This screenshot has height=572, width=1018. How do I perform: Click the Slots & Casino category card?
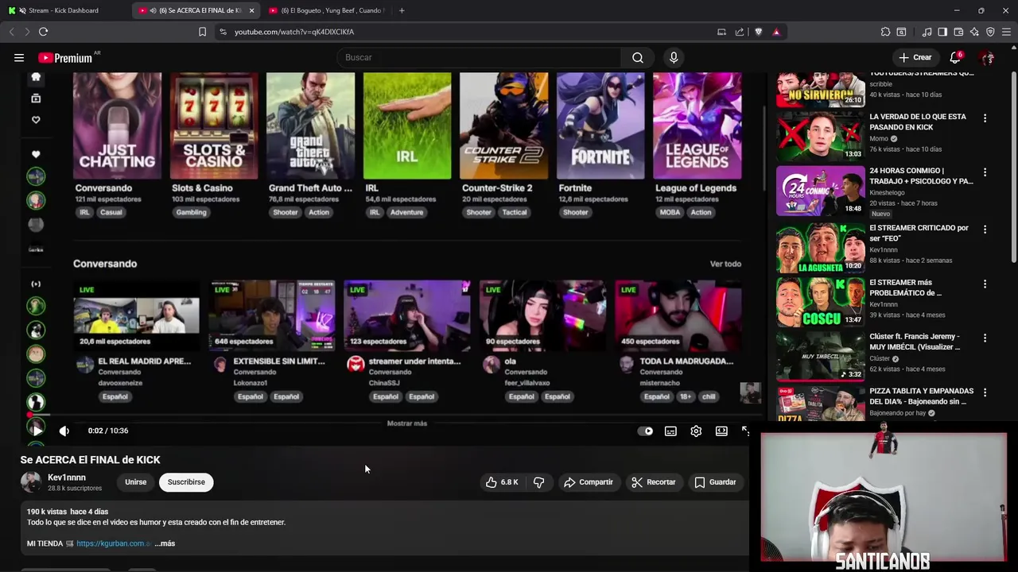(x=214, y=126)
